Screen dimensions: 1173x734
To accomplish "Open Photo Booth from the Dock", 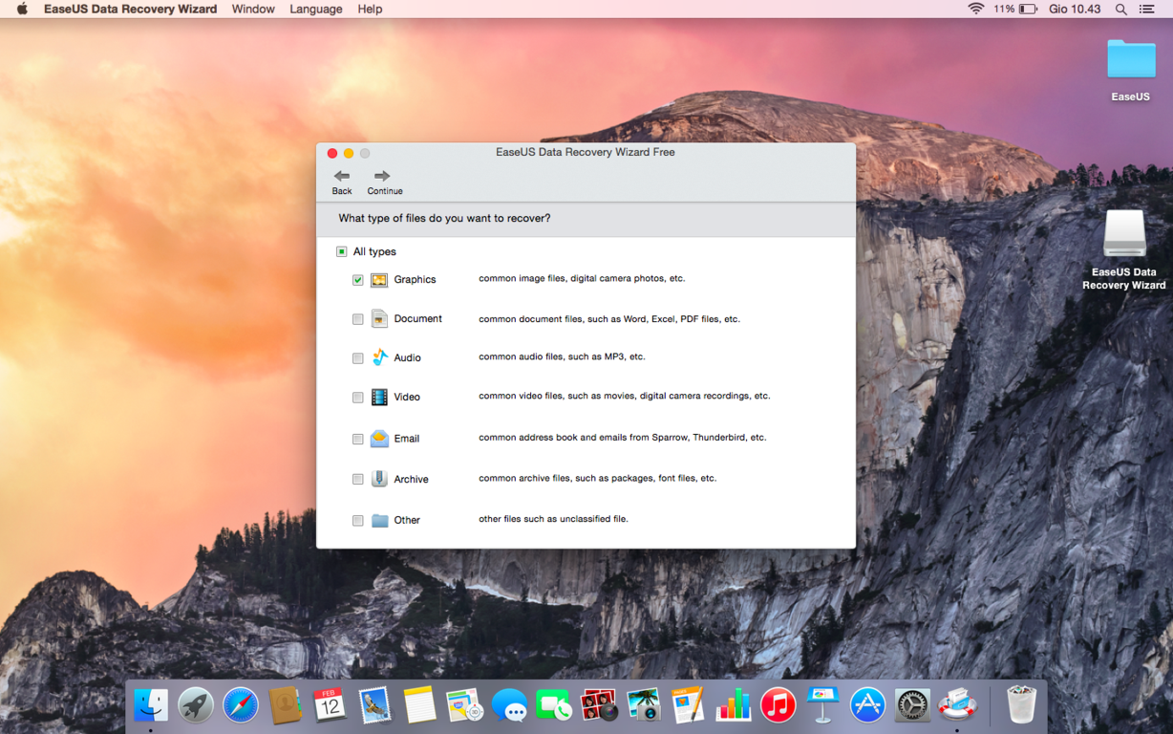I will pyautogui.click(x=599, y=705).
